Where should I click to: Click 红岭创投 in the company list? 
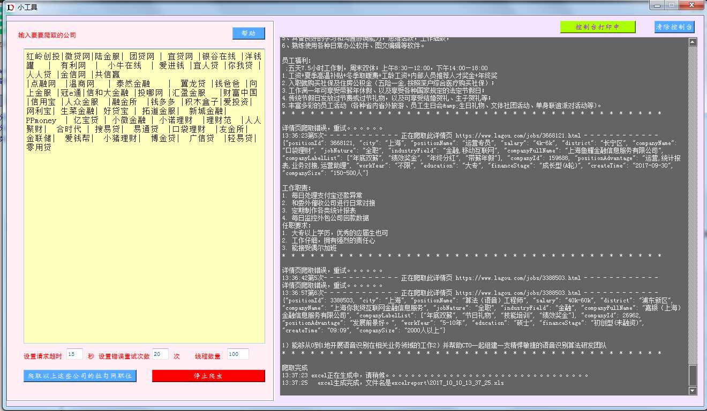tap(43, 56)
